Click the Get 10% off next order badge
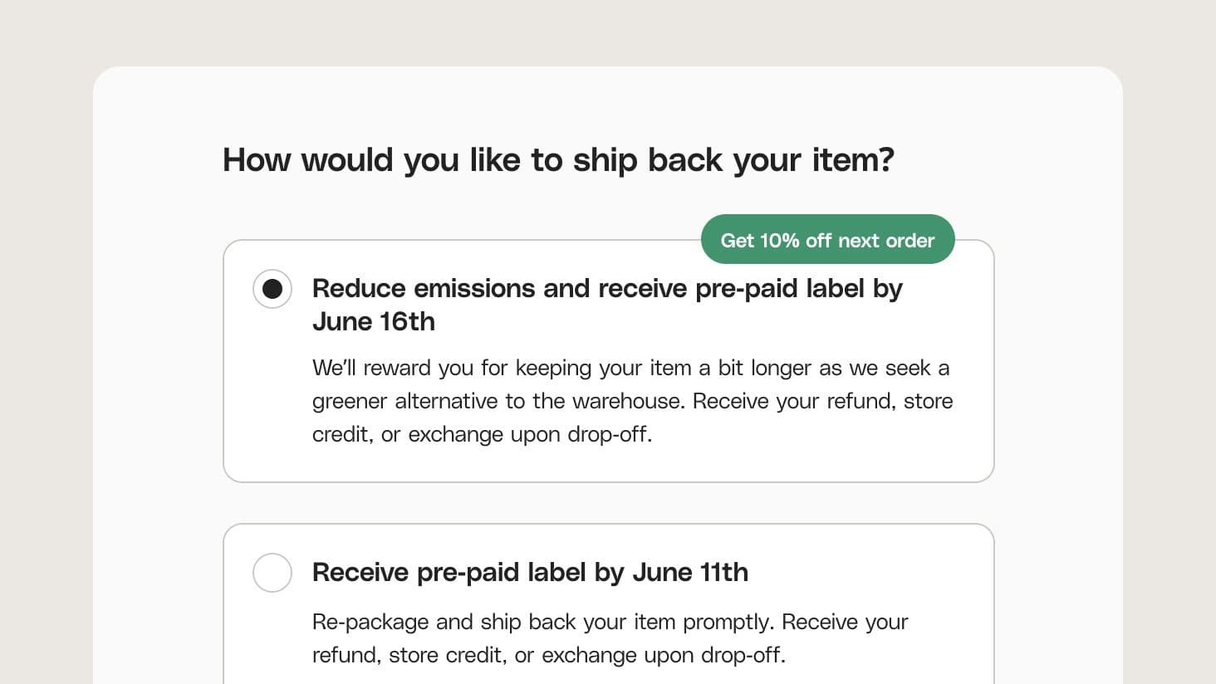The width and height of the screenshot is (1216, 684). click(x=827, y=240)
